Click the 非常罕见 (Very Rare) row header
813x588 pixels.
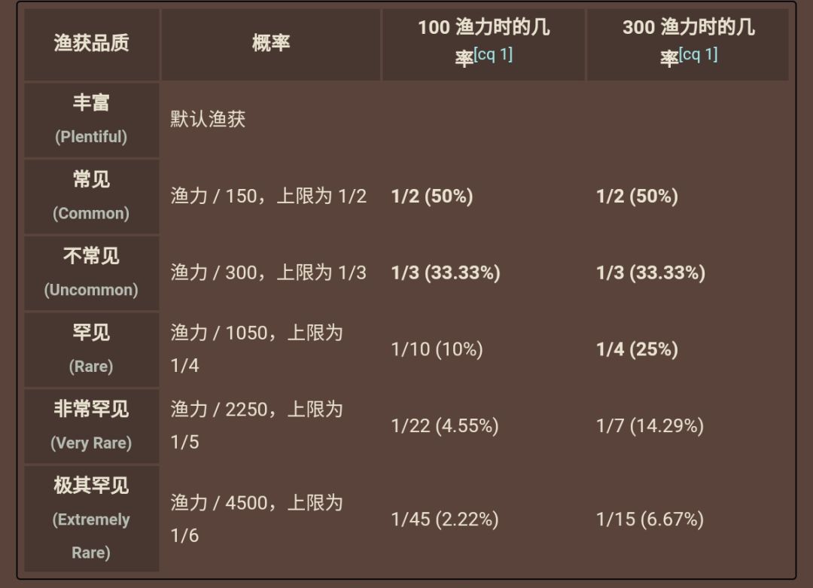(91, 425)
